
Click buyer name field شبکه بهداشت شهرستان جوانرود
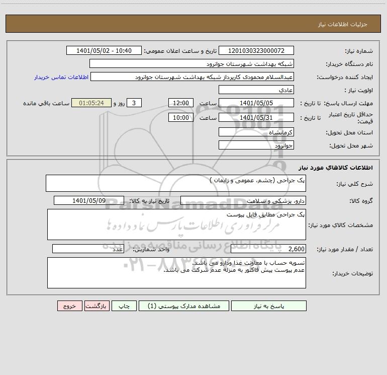[x=191, y=64]
